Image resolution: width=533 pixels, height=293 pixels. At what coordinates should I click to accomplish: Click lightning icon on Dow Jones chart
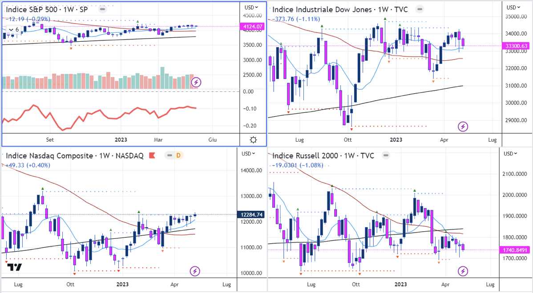[x=463, y=127]
